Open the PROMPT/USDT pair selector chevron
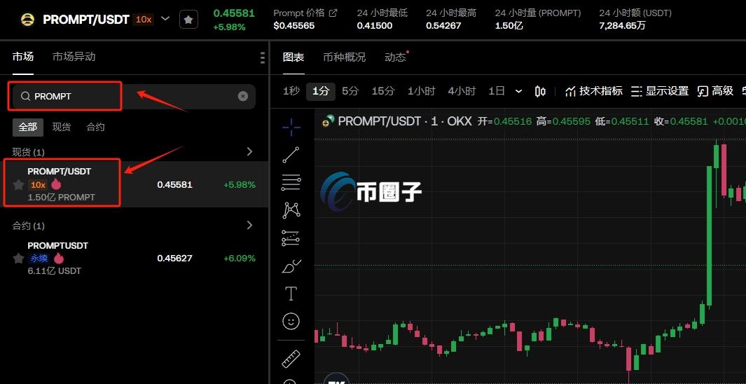This screenshot has width=746, height=384. tap(165, 18)
